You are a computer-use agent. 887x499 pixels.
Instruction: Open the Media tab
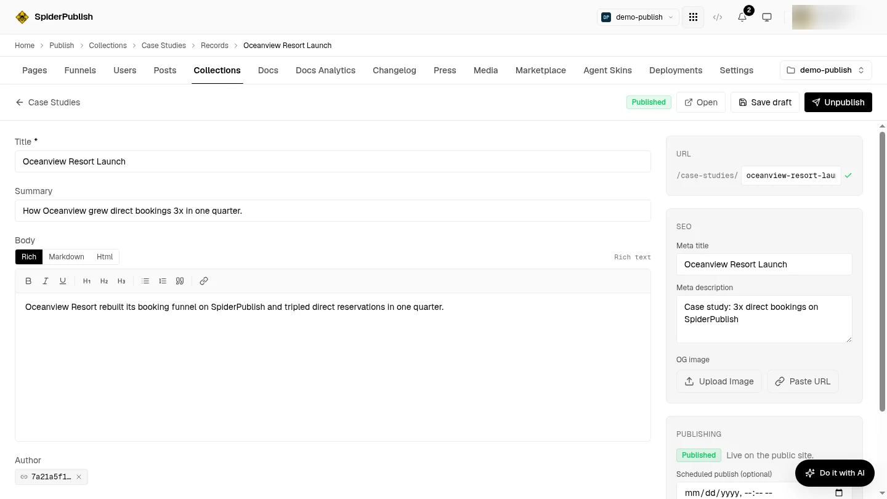click(x=485, y=70)
